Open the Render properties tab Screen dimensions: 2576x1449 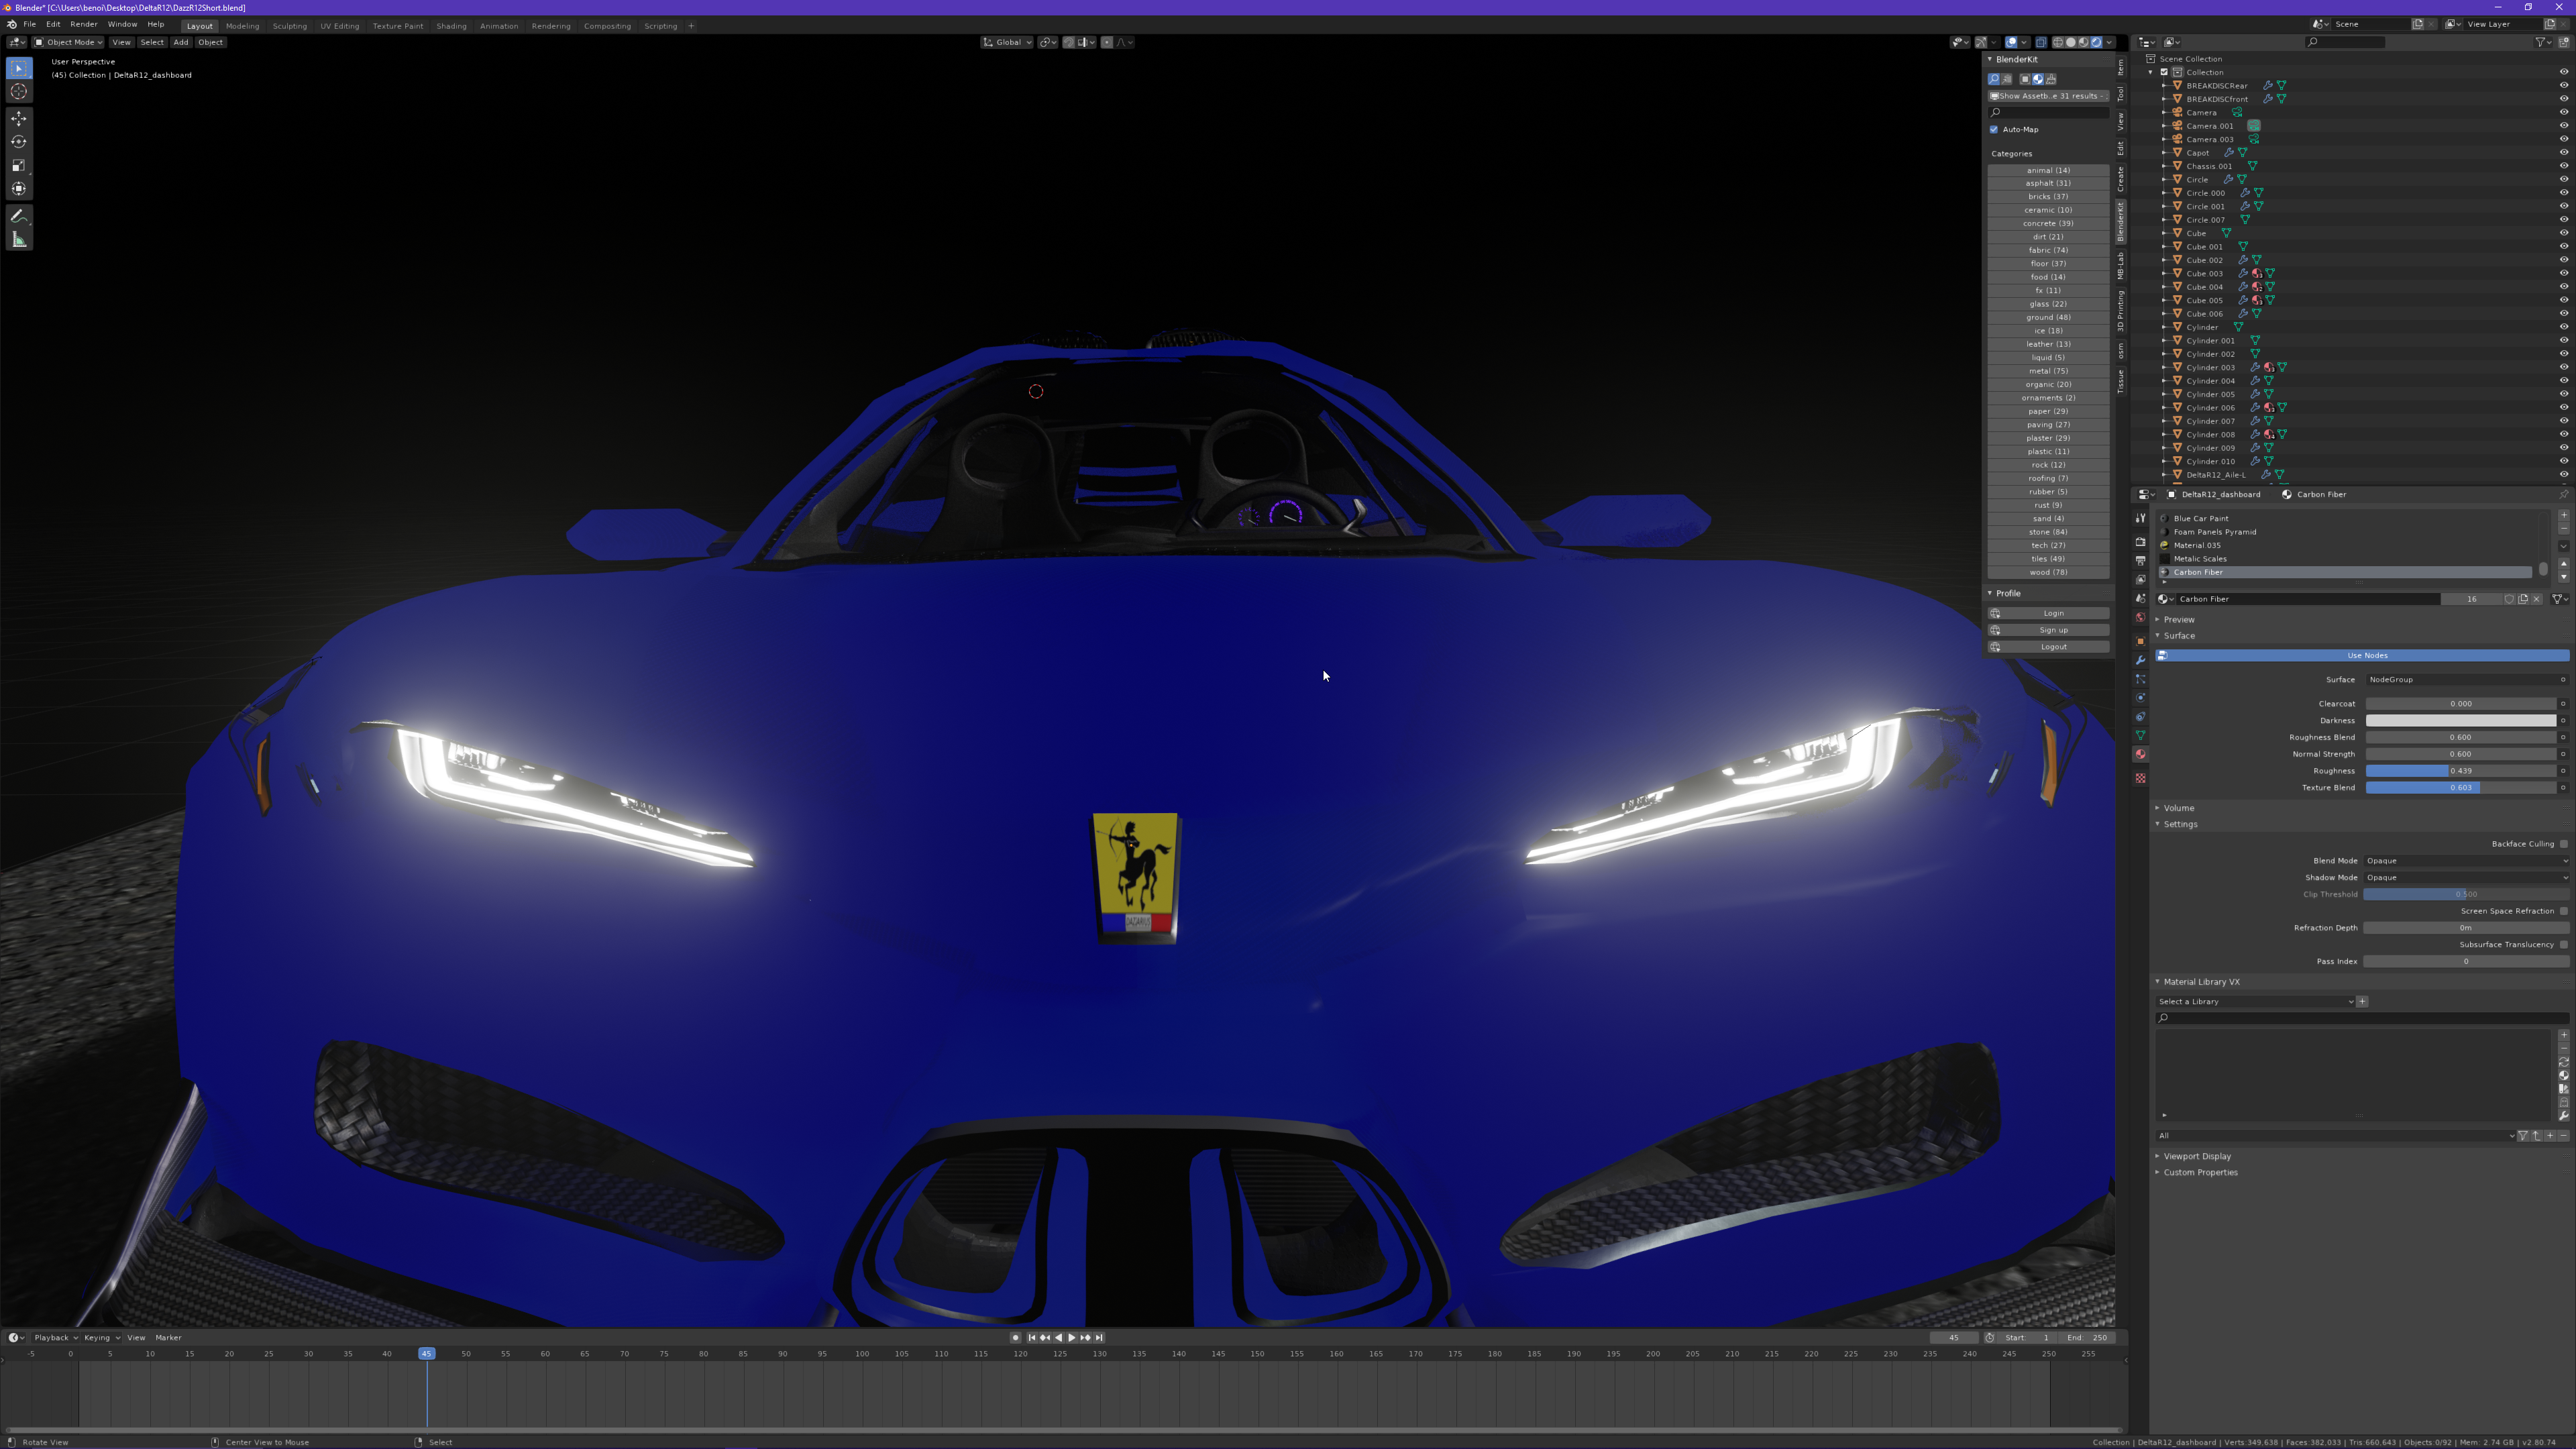(2140, 542)
